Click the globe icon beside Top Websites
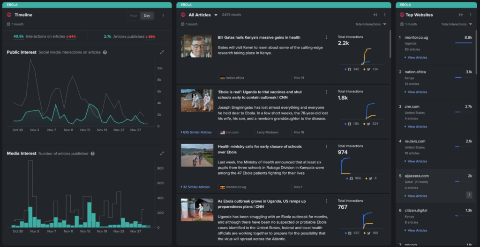 pos(402,14)
